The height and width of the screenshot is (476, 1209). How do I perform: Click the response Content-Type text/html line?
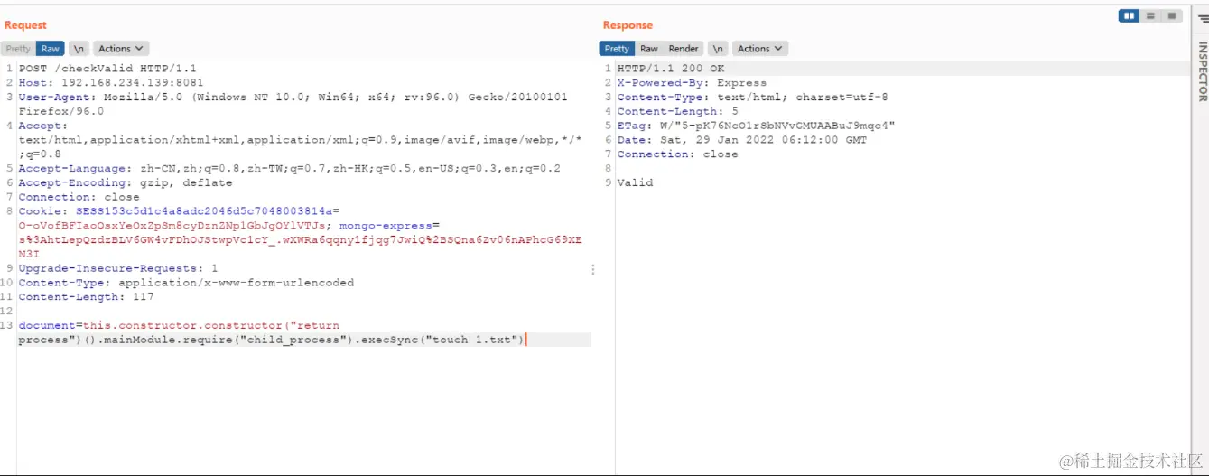tap(752, 98)
